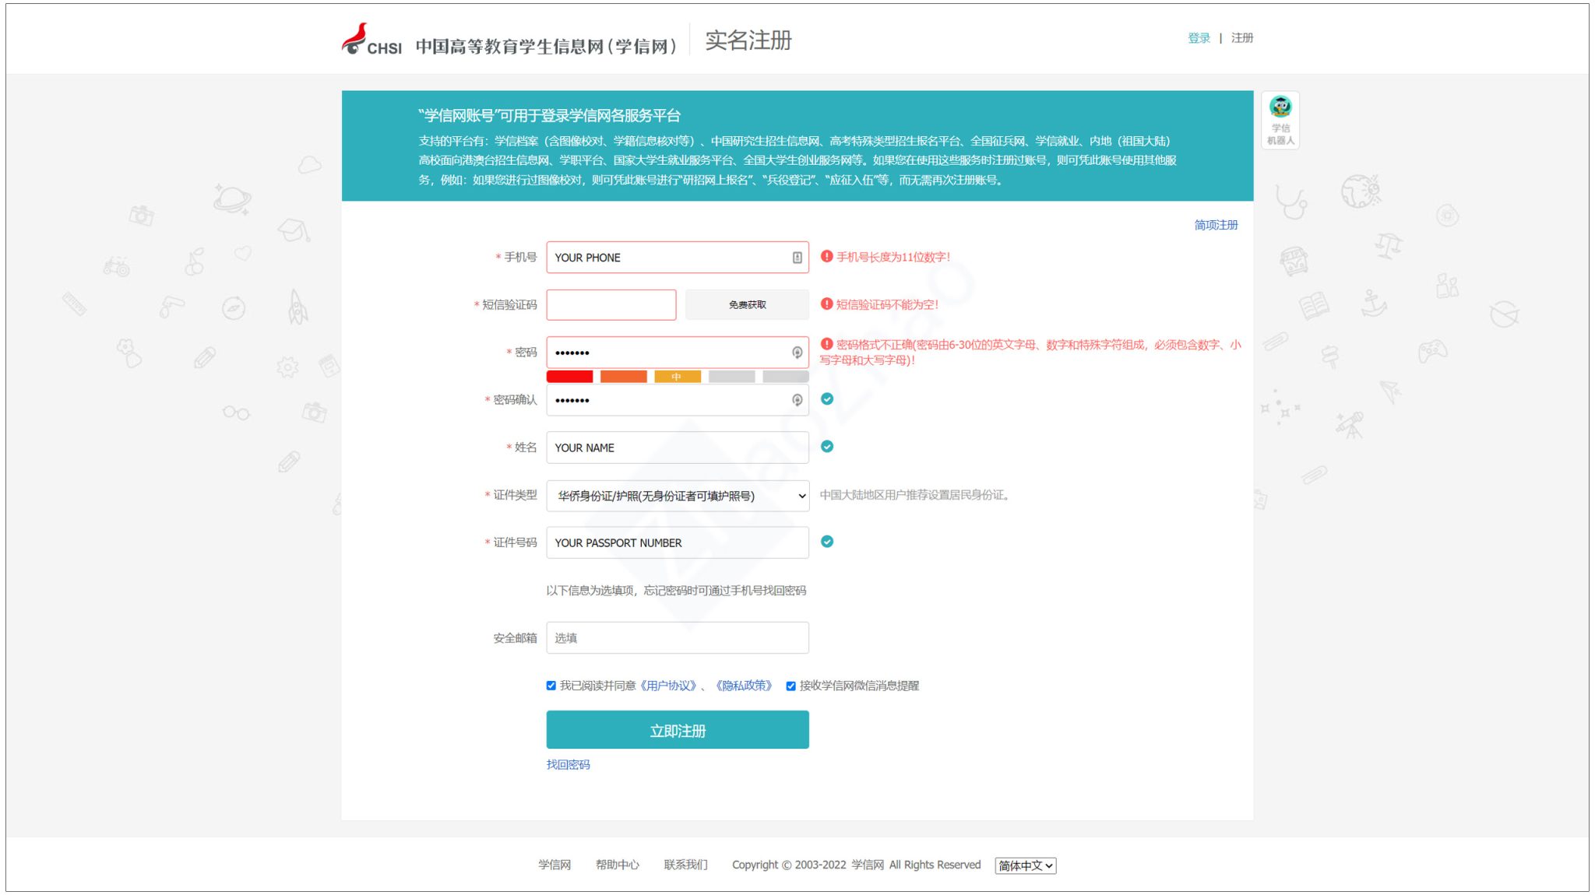Uncheck the 用户协议 agreement checkbox
The width and height of the screenshot is (1595, 895).
551,686
